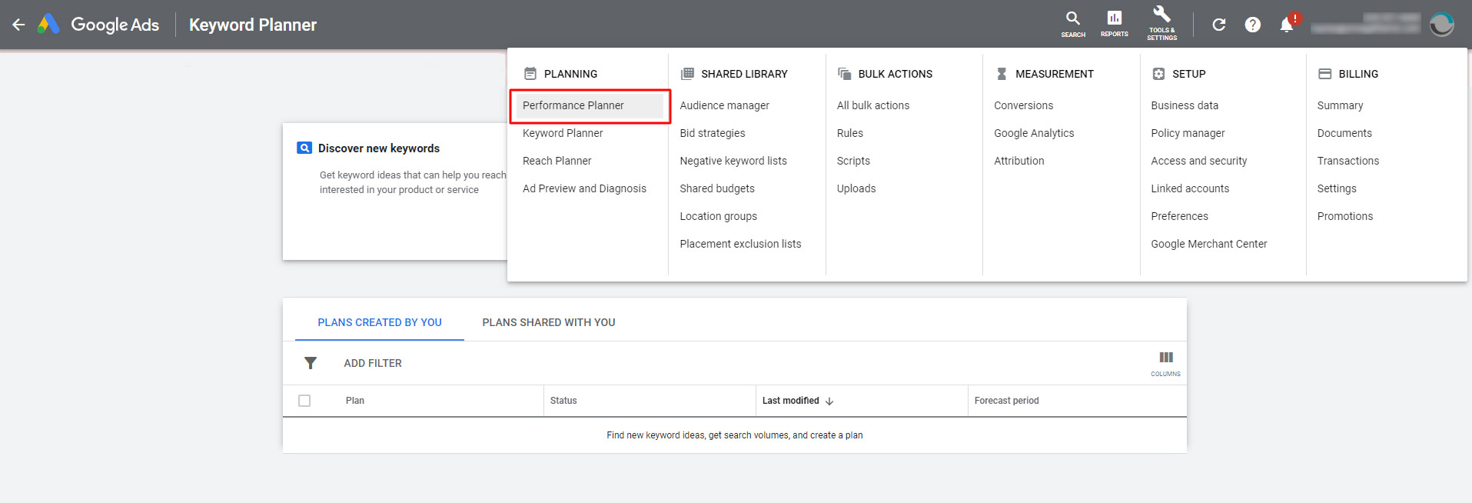Open Linked accounts
Image resolution: width=1472 pixels, height=503 pixels.
point(1190,188)
